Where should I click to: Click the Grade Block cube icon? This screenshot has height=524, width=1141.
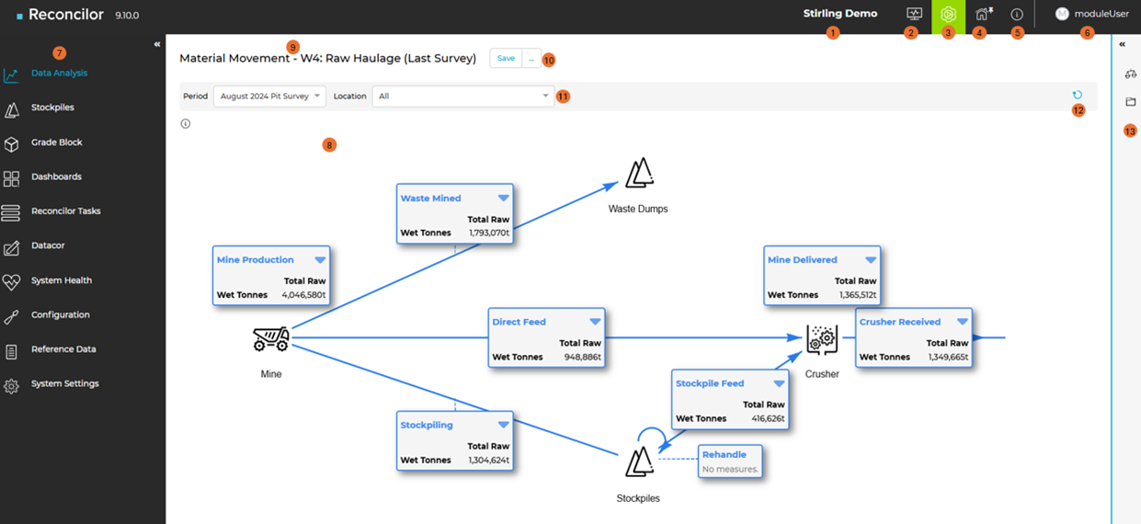tap(11, 144)
